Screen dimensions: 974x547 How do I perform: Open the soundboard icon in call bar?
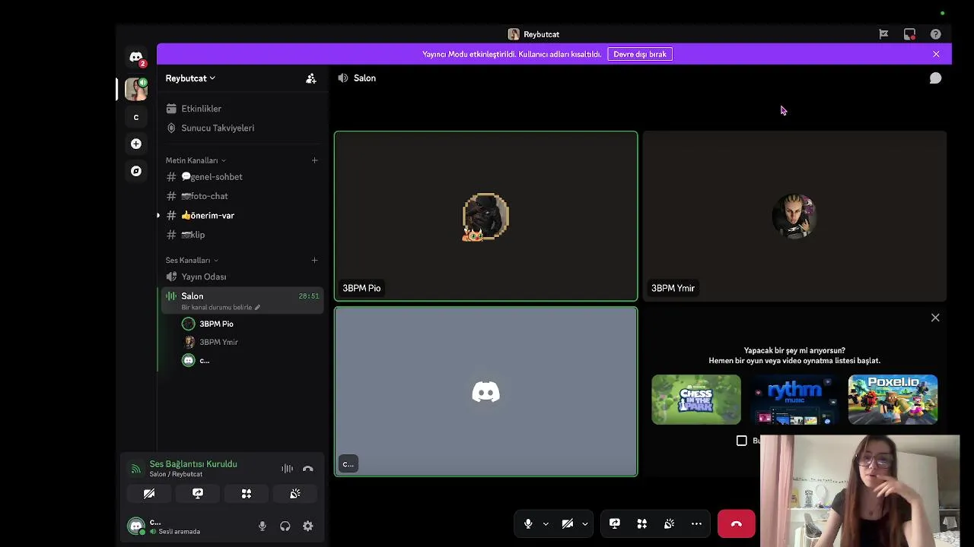tap(669, 523)
